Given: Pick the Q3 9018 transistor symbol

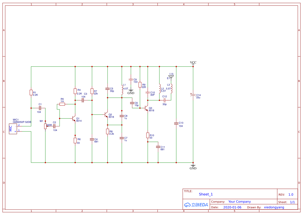Looking at the screenshot, I should [146, 108].
